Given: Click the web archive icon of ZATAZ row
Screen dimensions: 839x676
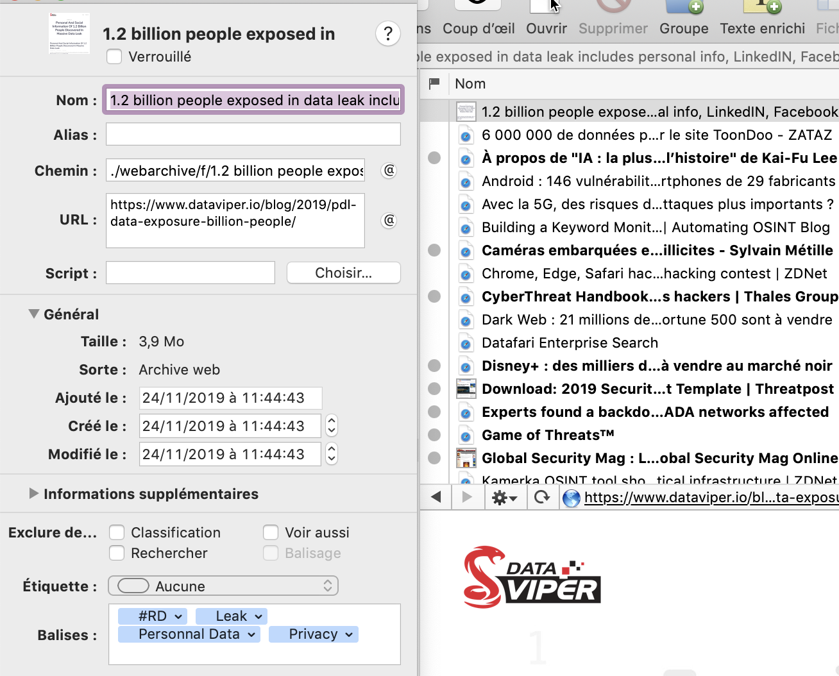Looking at the screenshot, I should 466,135.
